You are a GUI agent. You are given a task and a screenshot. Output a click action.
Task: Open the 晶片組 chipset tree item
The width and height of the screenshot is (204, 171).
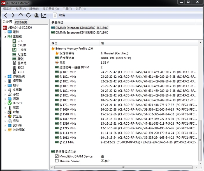click(x=20, y=63)
